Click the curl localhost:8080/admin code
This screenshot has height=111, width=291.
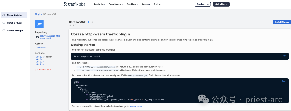point(96,67)
